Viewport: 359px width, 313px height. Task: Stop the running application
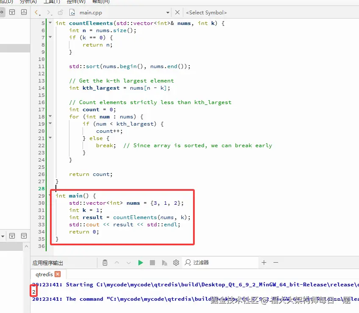click(152, 262)
